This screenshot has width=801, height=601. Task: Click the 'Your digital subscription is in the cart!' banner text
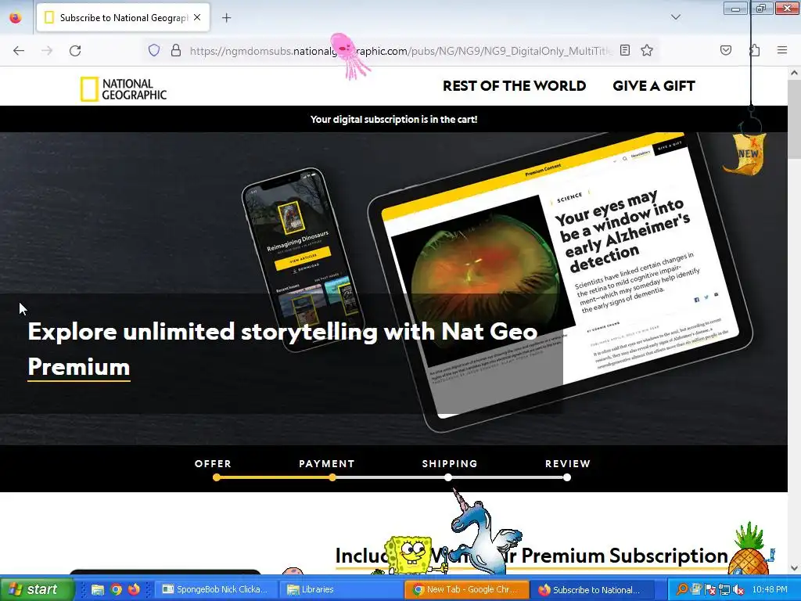pyautogui.click(x=394, y=119)
